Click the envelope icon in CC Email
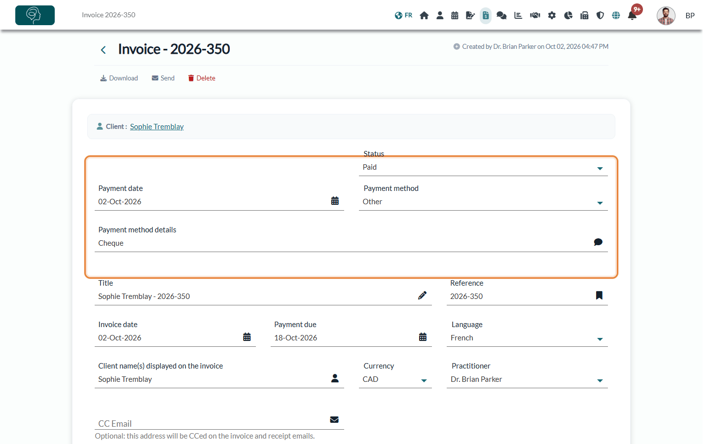The height and width of the screenshot is (444, 710). click(334, 420)
